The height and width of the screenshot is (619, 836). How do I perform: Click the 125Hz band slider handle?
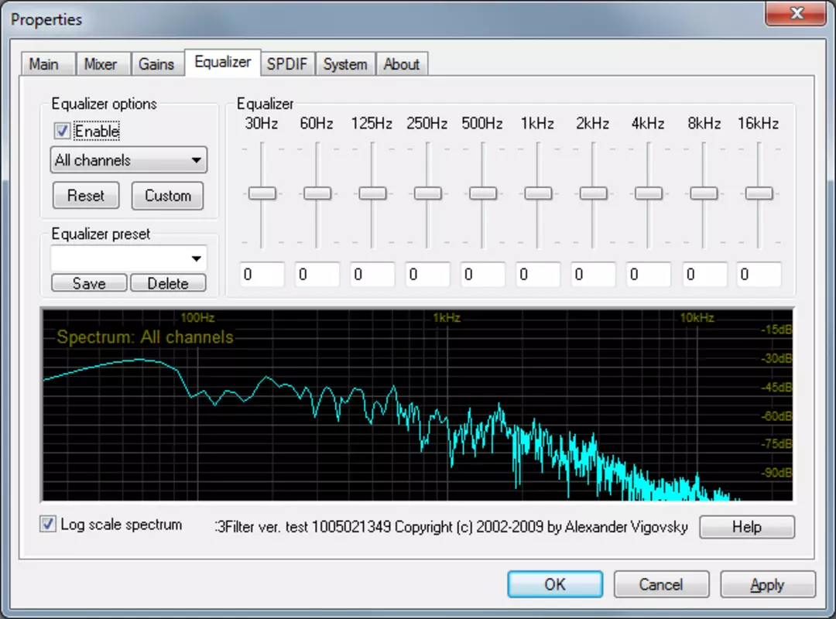372,193
